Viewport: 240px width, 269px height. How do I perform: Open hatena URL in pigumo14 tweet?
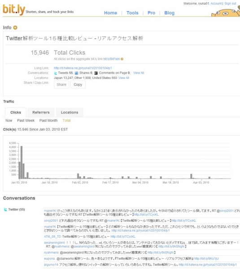[x=208, y=265]
